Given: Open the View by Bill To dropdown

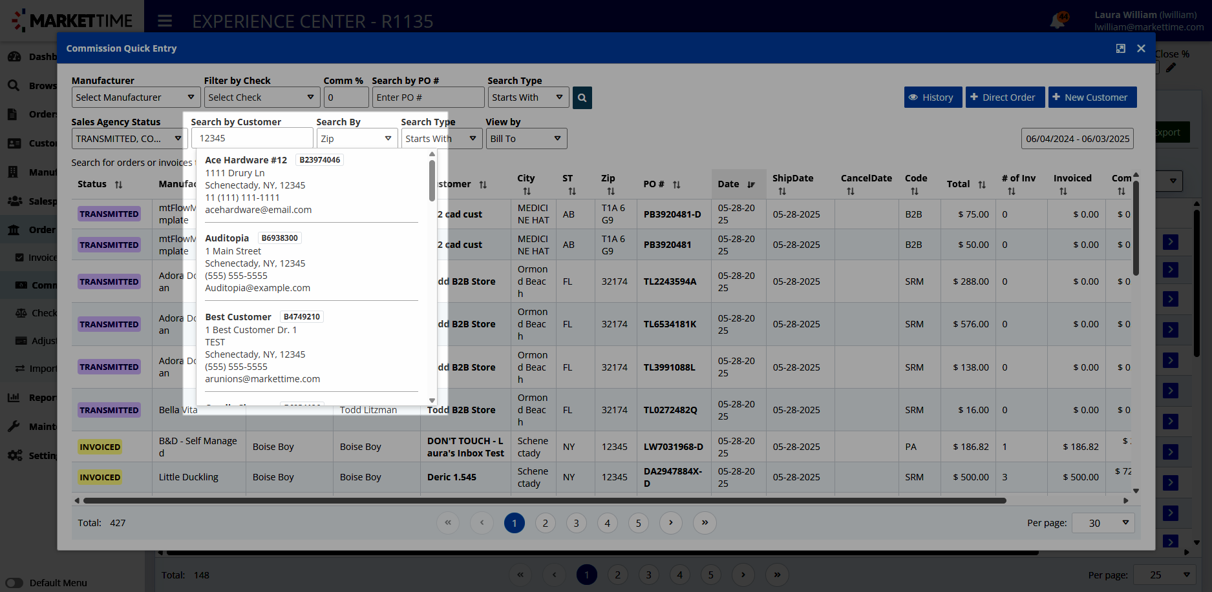Looking at the screenshot, I should pos(526,139).
